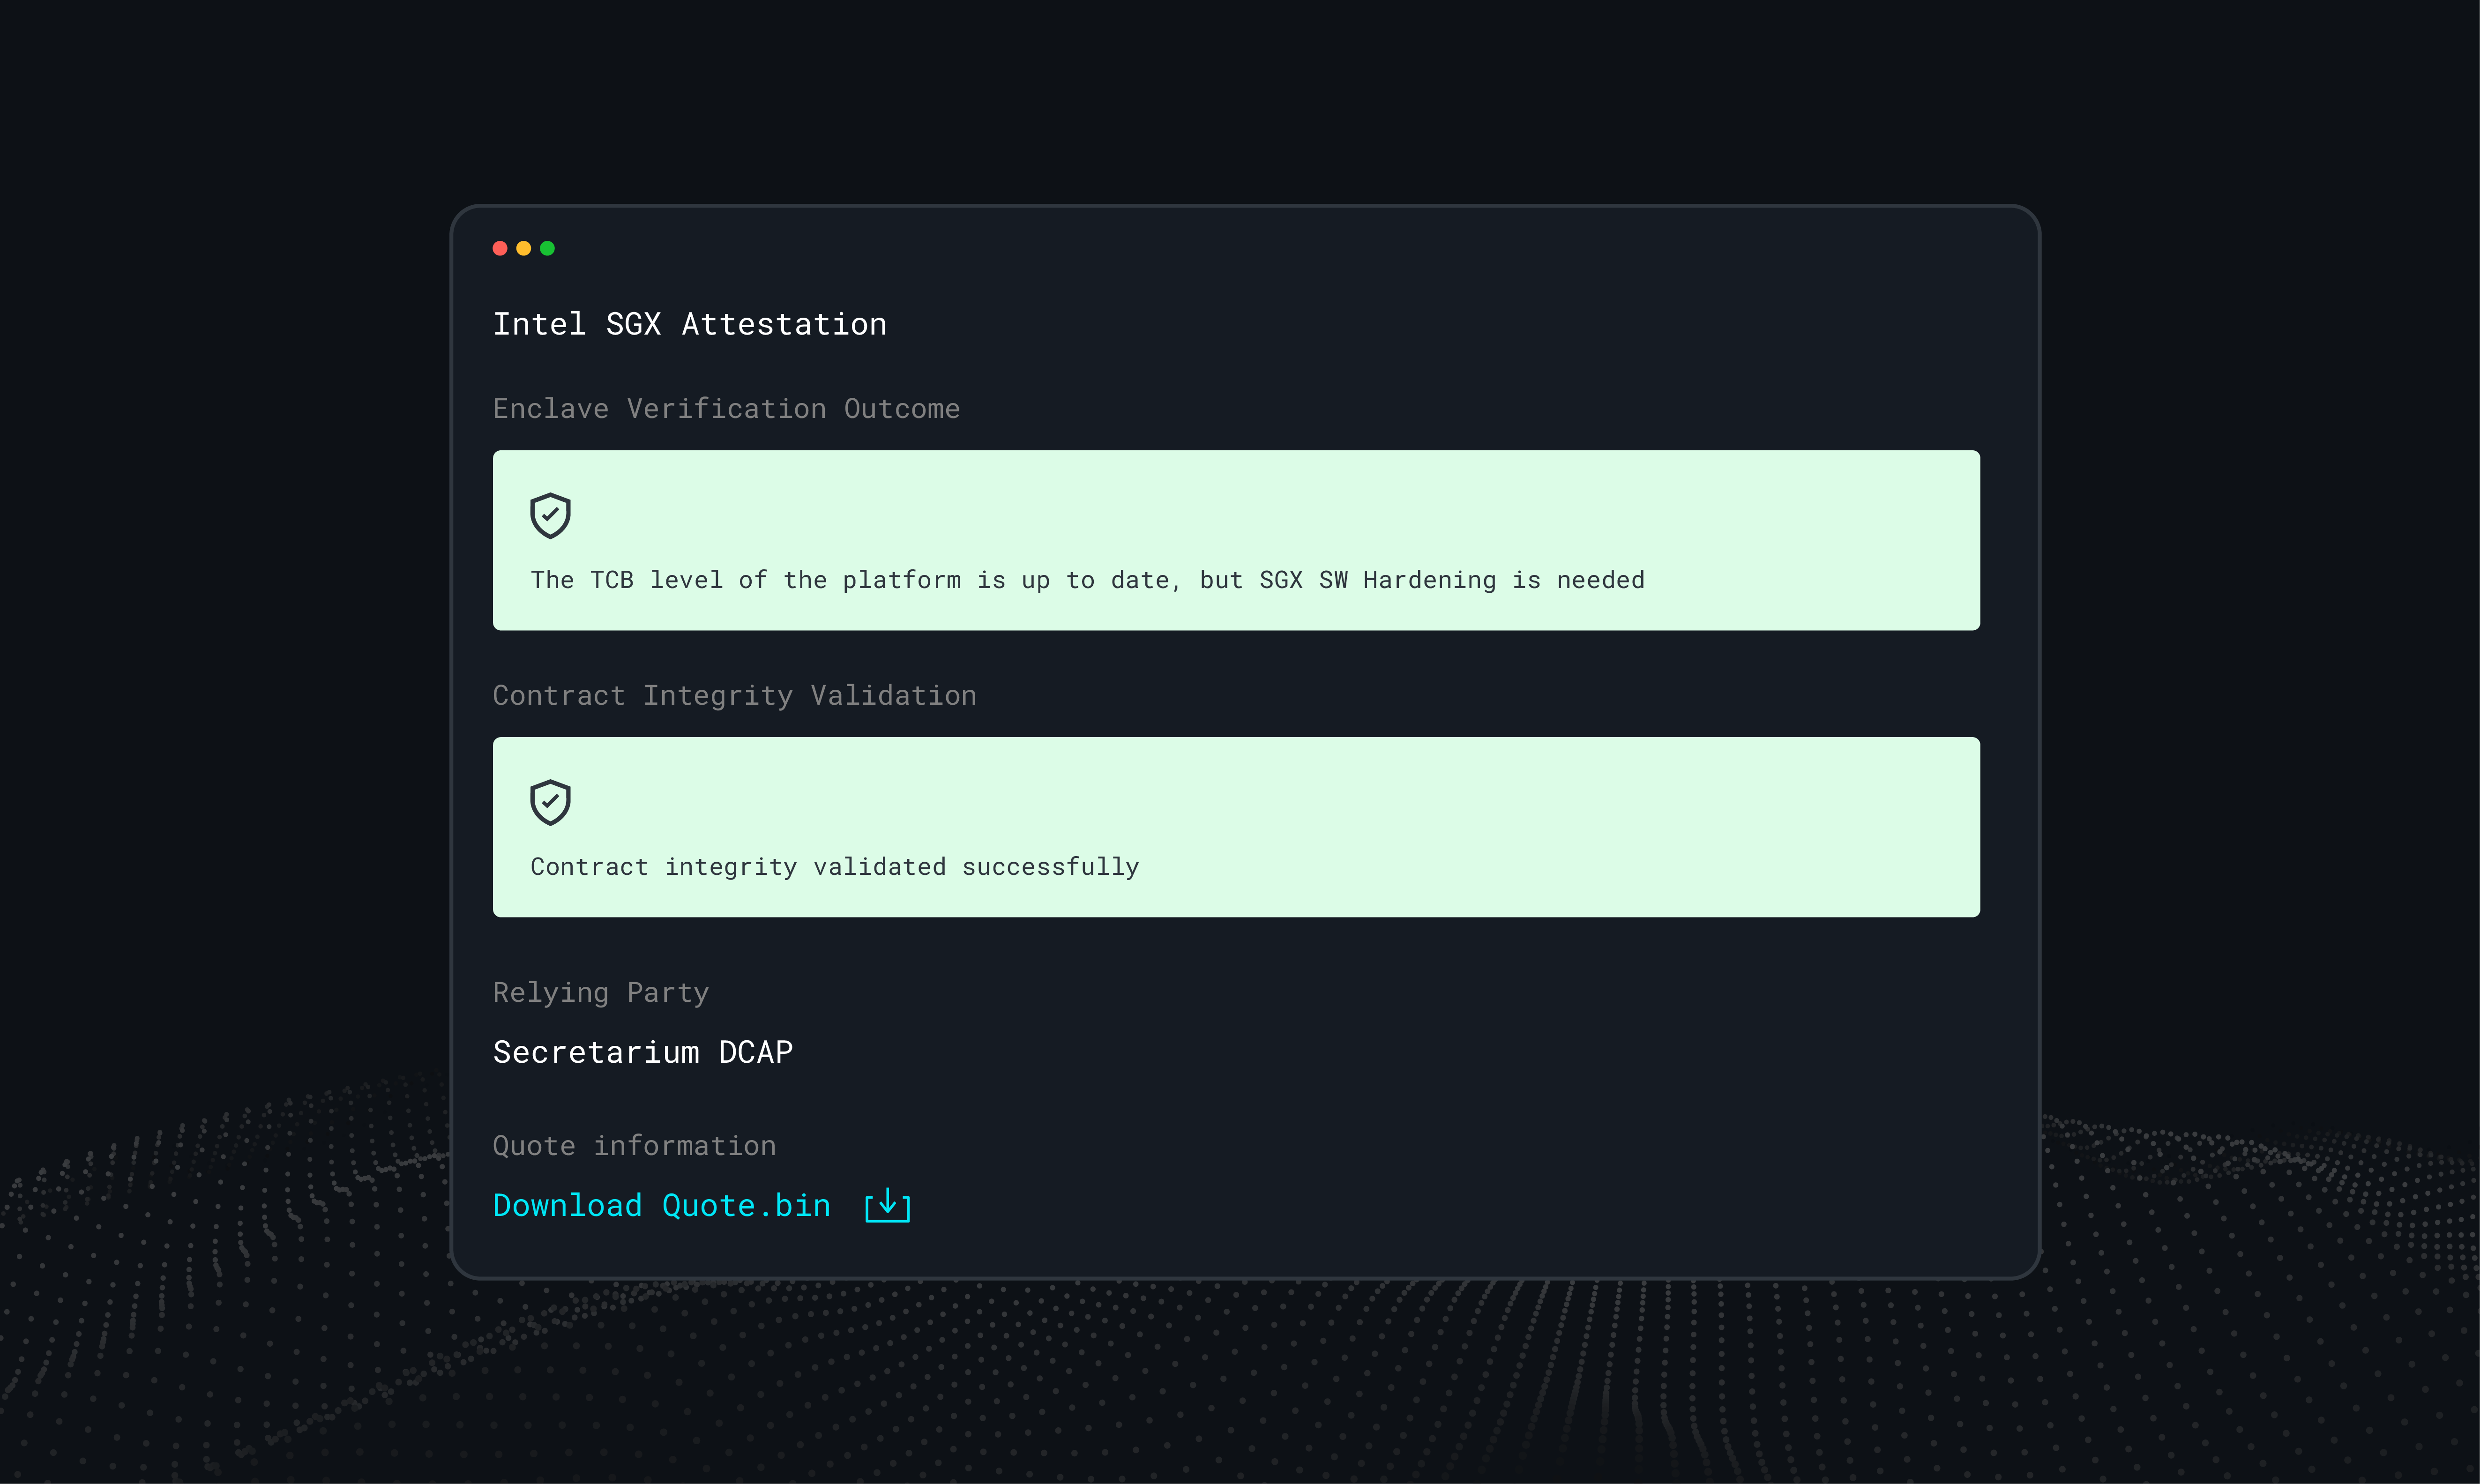Image resolution: width=2480 pixels, height=1484 pixels.
Task: Click the Contract Integrity Validation heading
Action: [x=735, y=696]
